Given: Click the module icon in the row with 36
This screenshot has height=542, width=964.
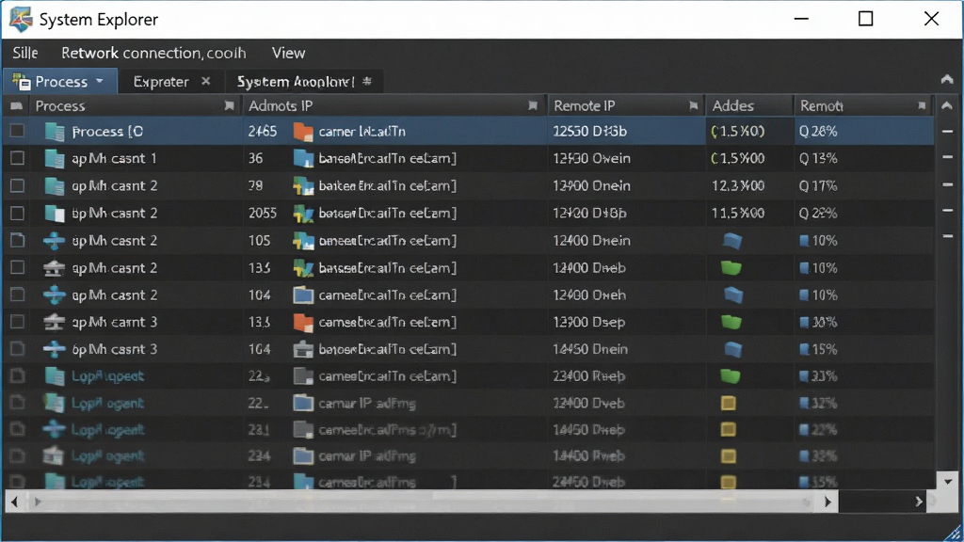Looking at the screenshot, I should click(303, 158).
